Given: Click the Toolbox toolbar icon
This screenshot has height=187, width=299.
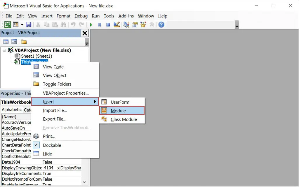Looking at the screenshot, I should (152, 24).
